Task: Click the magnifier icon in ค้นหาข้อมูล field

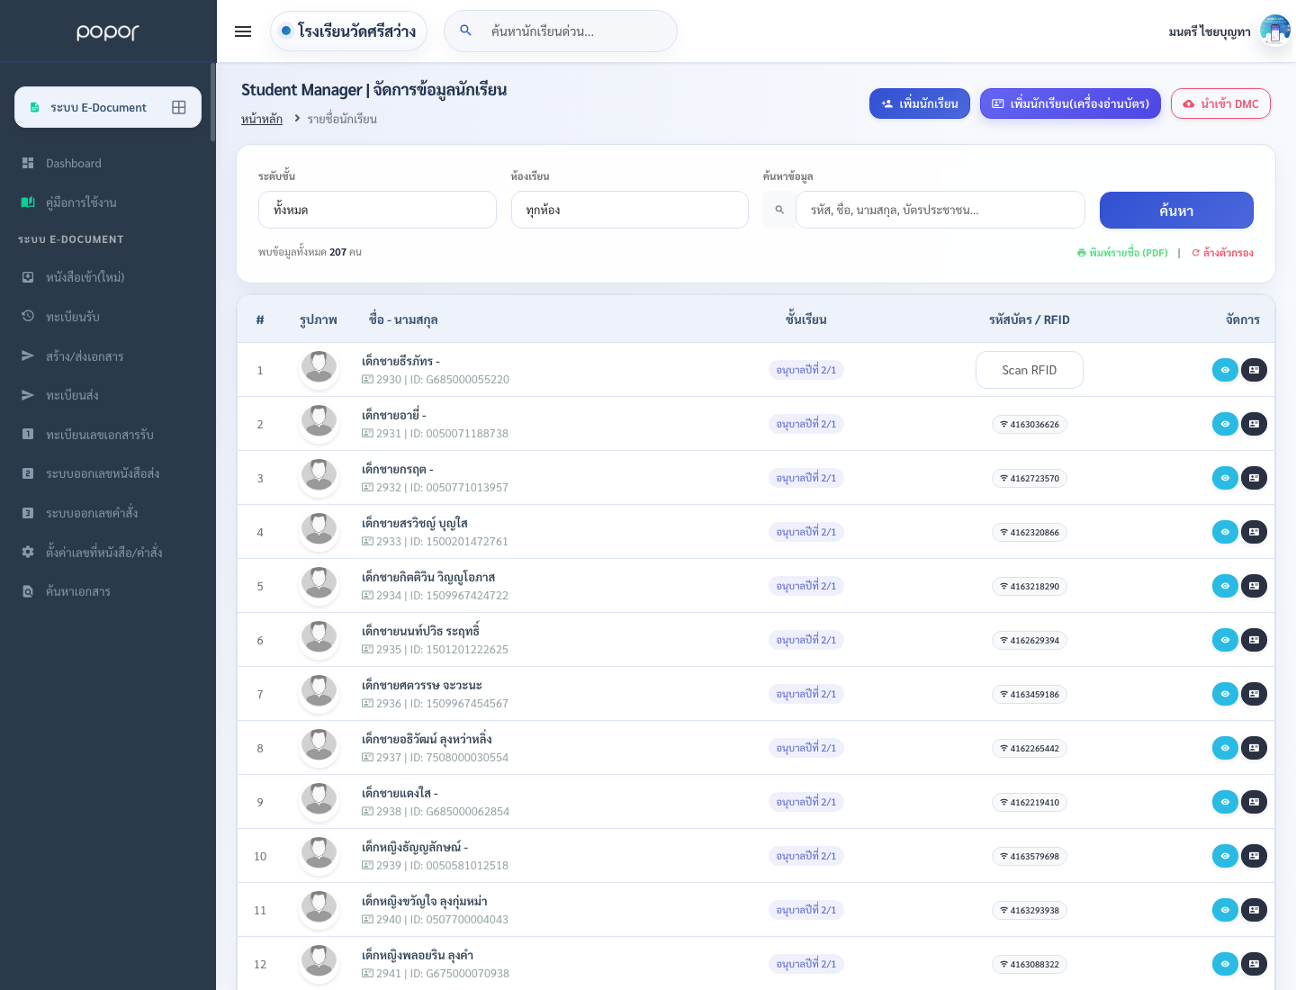Action: tap(779, 210)
